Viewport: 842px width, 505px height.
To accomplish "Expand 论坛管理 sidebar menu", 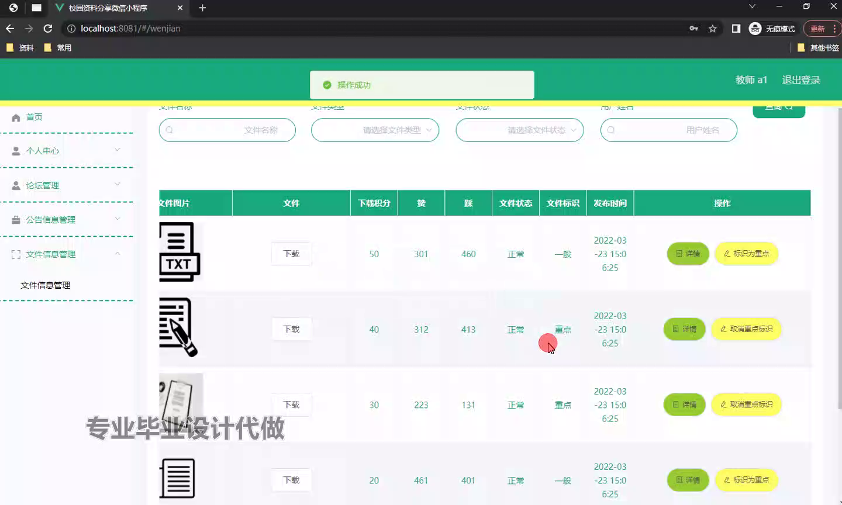I will pyautogui.click(x=67, y=185).
